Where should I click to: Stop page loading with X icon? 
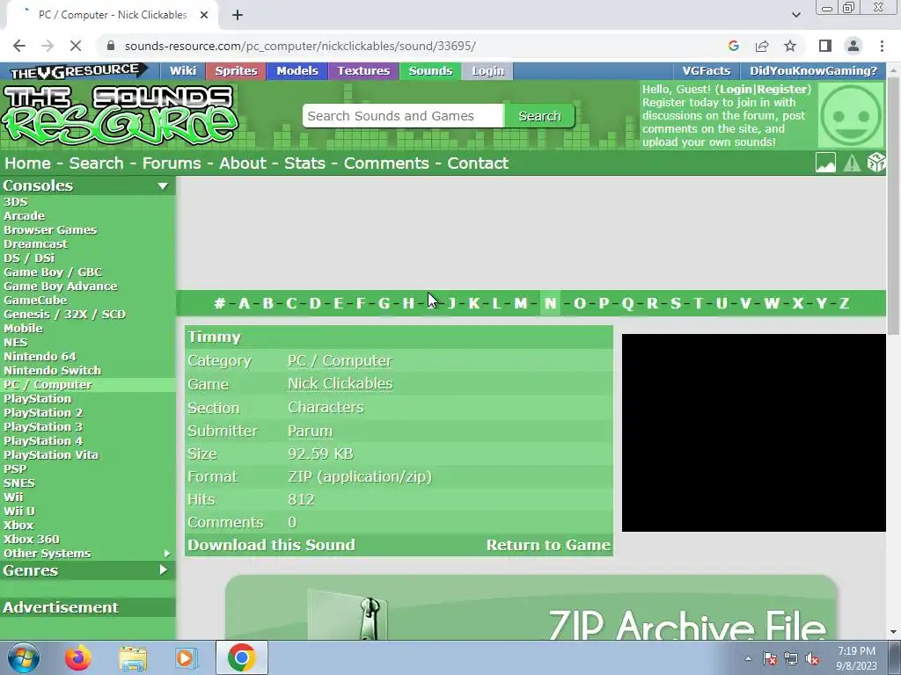(x=76, y=46)
